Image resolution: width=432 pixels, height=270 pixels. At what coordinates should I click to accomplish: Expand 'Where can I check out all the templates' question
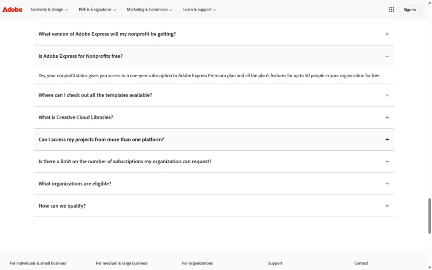(214, 95)
